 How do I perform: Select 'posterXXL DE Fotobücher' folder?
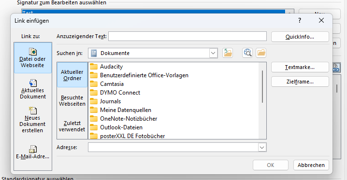[127, 136]
